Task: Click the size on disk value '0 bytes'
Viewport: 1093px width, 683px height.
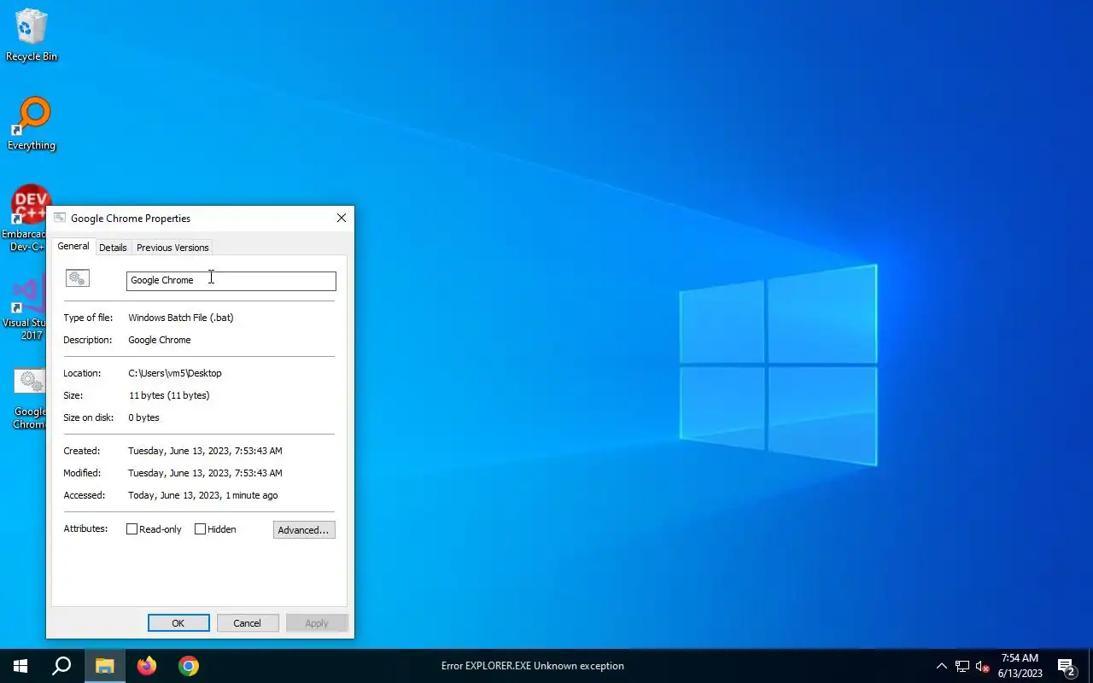Action: tap(144, 417)
